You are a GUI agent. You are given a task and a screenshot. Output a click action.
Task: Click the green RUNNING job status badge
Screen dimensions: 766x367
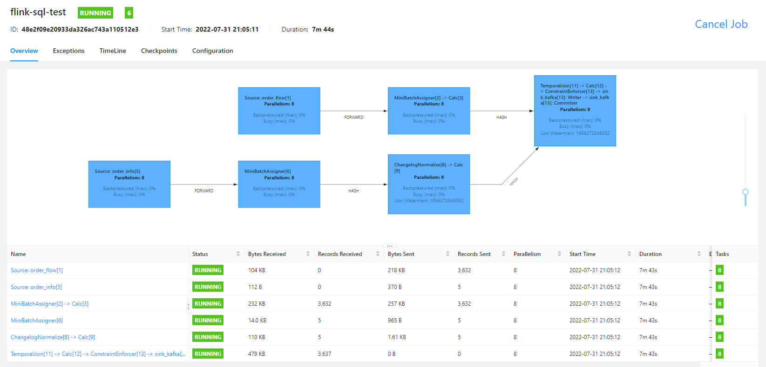[95, 13]
